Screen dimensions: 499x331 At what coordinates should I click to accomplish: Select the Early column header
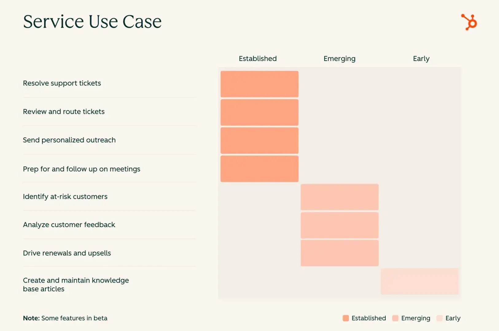pos(421,59)
